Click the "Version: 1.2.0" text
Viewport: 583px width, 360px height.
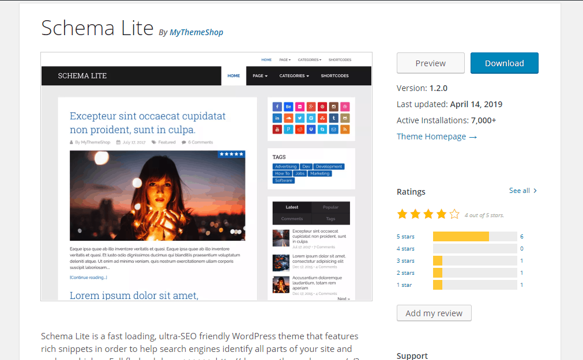[x=422, y=88]
